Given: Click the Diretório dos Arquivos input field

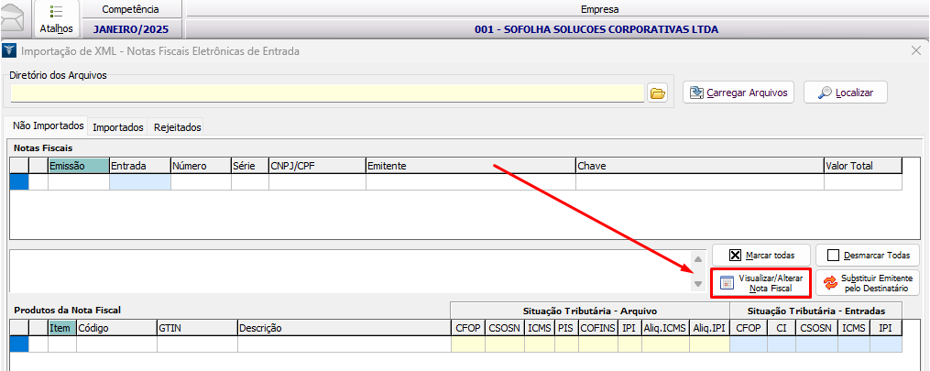Looking at the screenshot, I should pyautogui.click(x=326, y=93).
